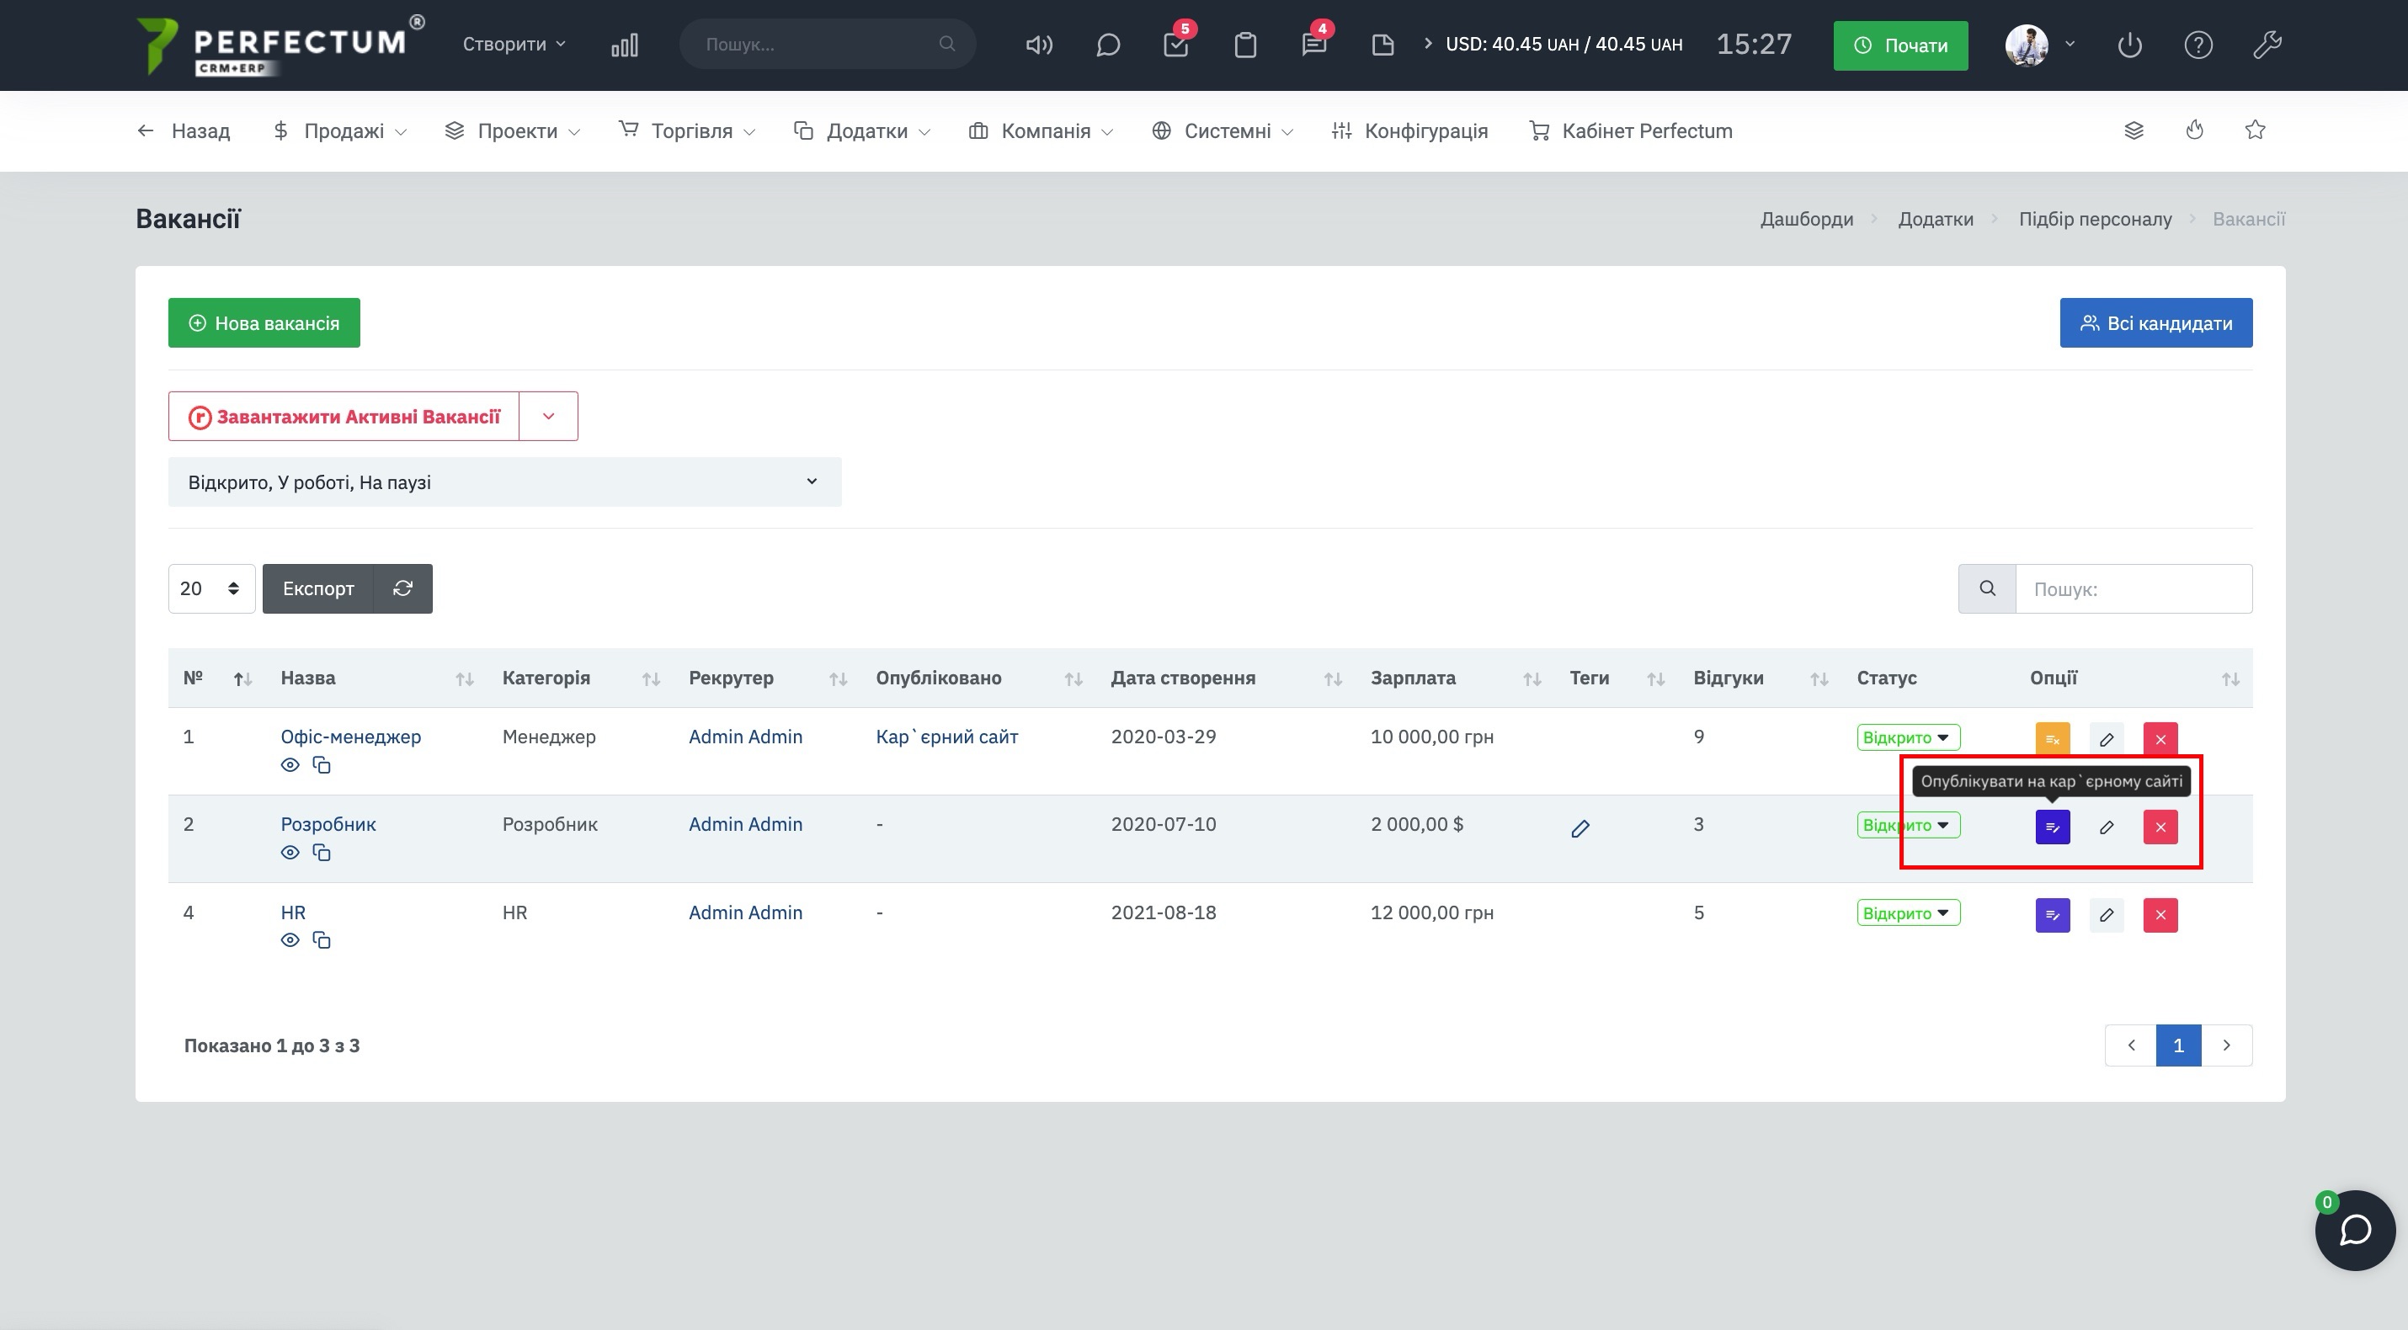This screenshot has height=1330, width=2408.
Task: Open Кабінет Perfectum from the menu
Action: [x=1630, y=130]
